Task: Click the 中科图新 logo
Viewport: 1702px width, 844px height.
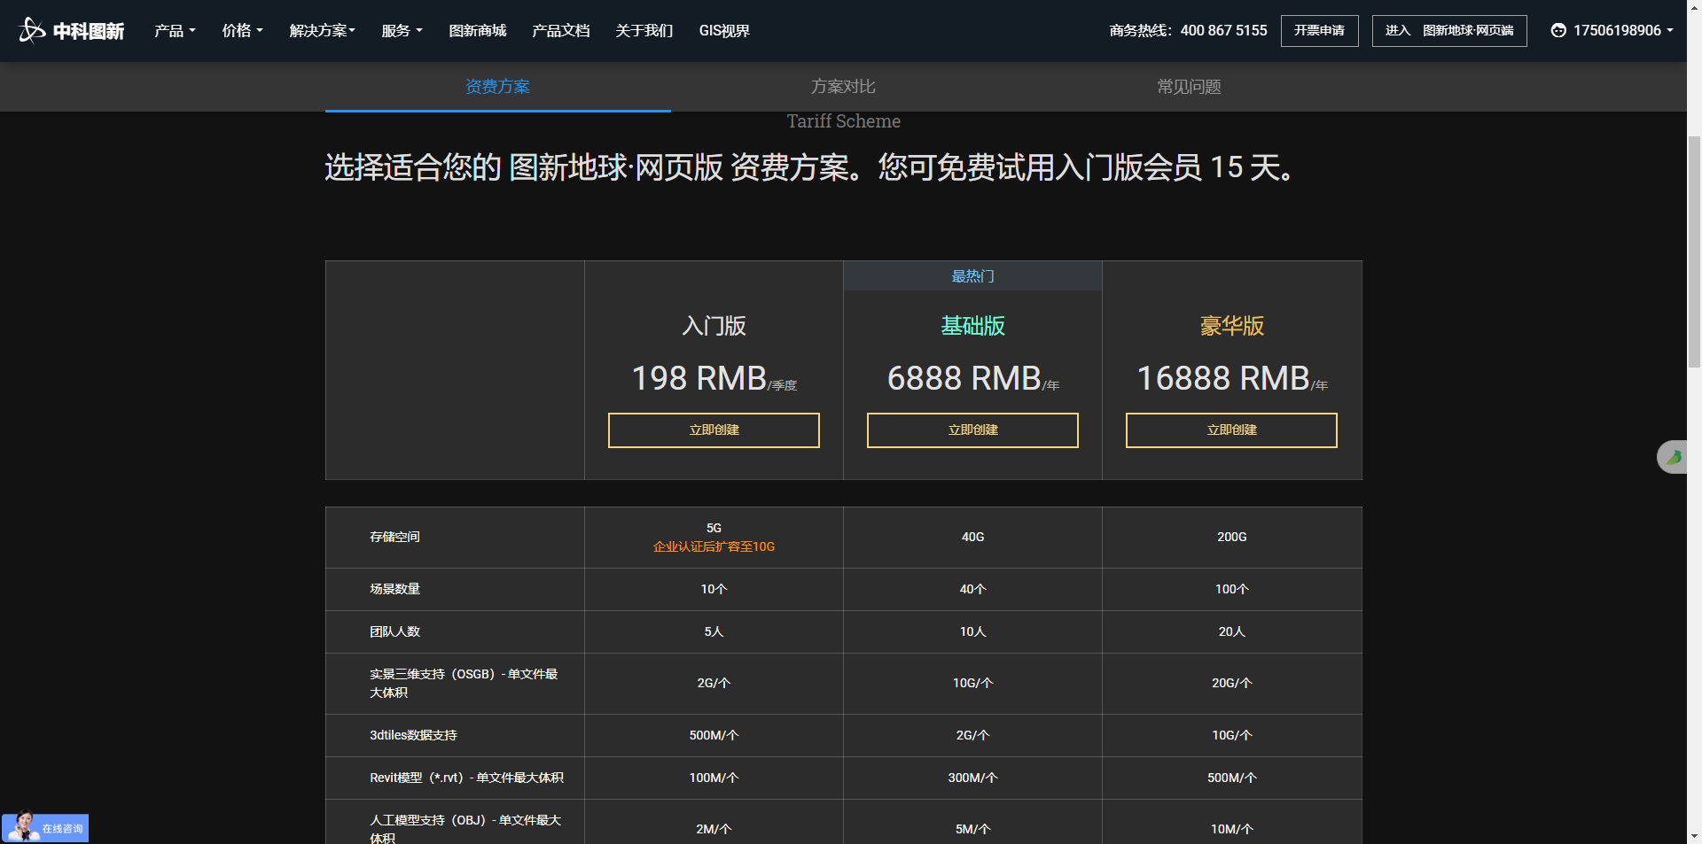Action: point(72,31)
